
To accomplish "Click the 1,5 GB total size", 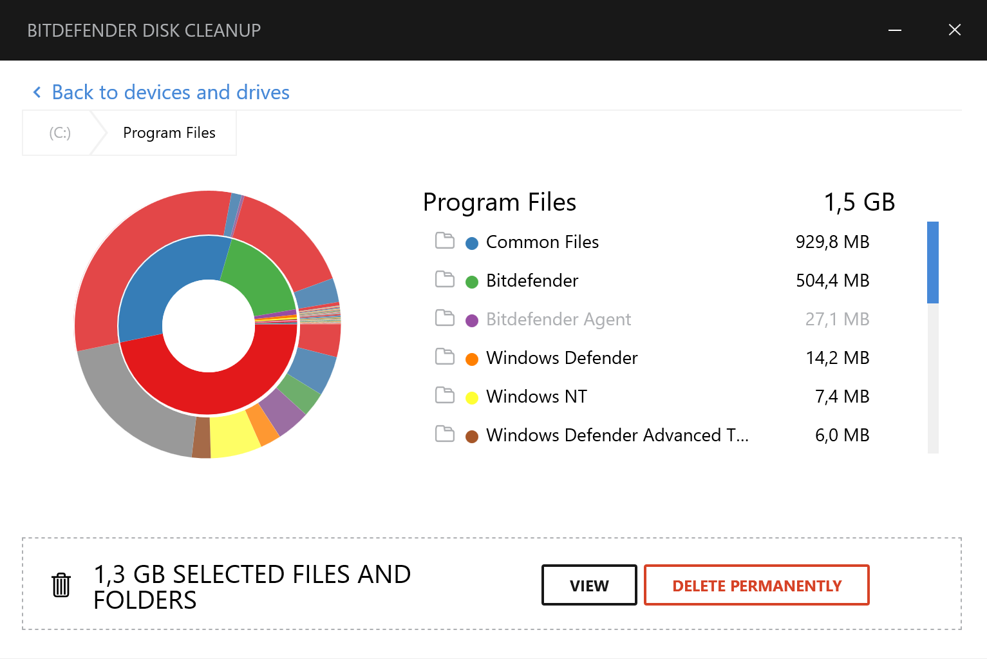I will pos(860,202).
